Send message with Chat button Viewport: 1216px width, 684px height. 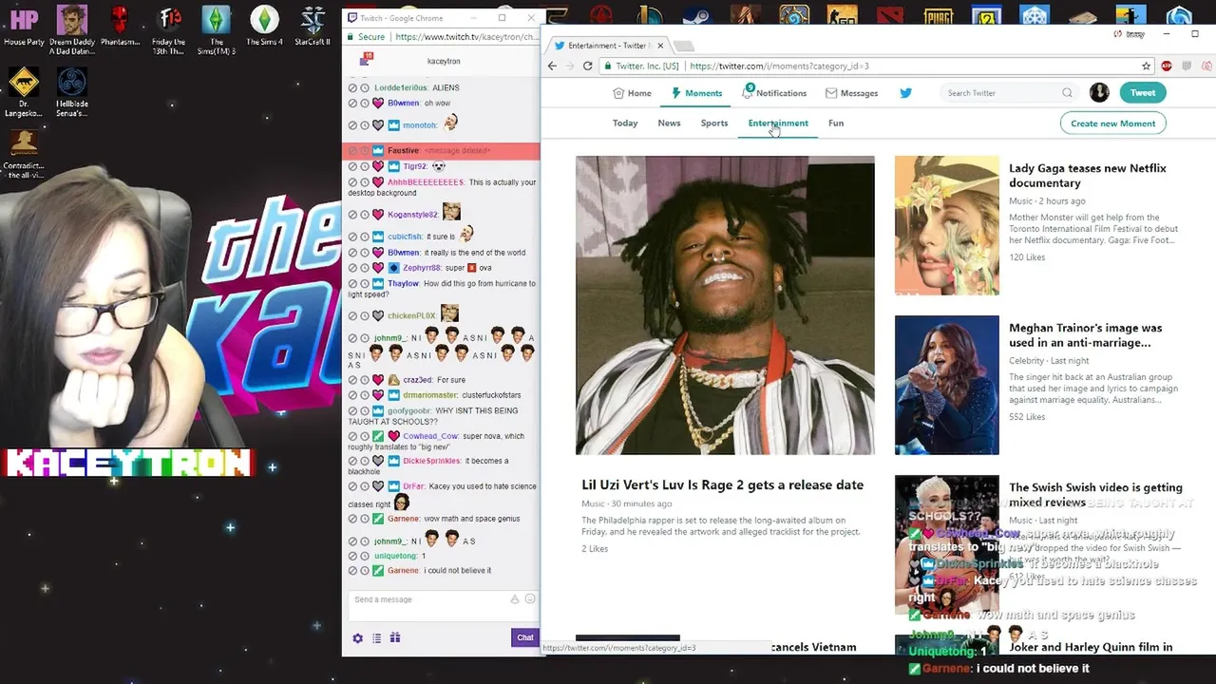coord(524,637)
